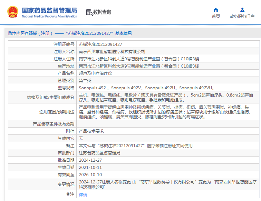261x201 pixels.
Task: Click the empty 产品储存条件及有效期 value cell
Action: pos(168,124)
